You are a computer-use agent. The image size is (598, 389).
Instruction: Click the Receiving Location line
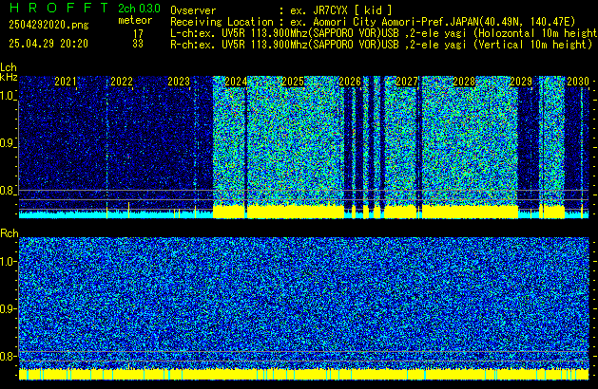373,22
